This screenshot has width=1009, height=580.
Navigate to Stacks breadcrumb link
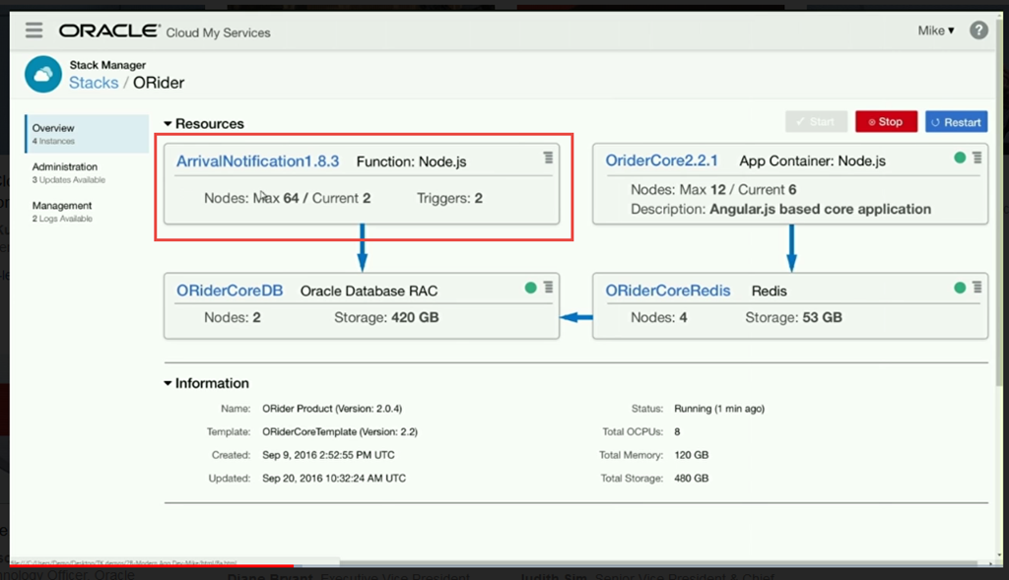[x=94, y=83]
